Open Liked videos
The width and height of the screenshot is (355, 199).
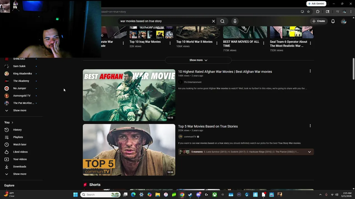pyautogui.click(x=20, y=152)
